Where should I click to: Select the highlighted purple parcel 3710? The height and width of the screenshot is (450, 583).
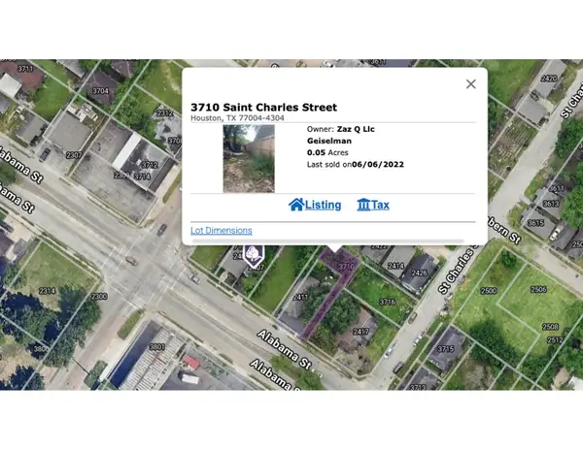click(330, 296)
